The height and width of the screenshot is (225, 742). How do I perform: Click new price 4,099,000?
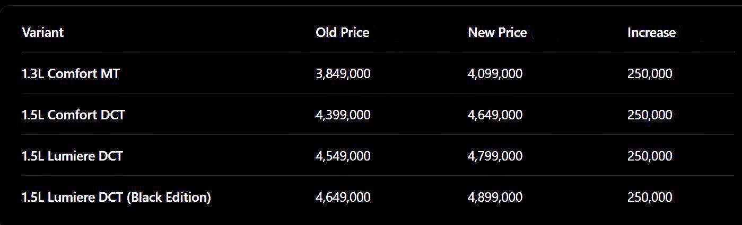tap(495, 74)
